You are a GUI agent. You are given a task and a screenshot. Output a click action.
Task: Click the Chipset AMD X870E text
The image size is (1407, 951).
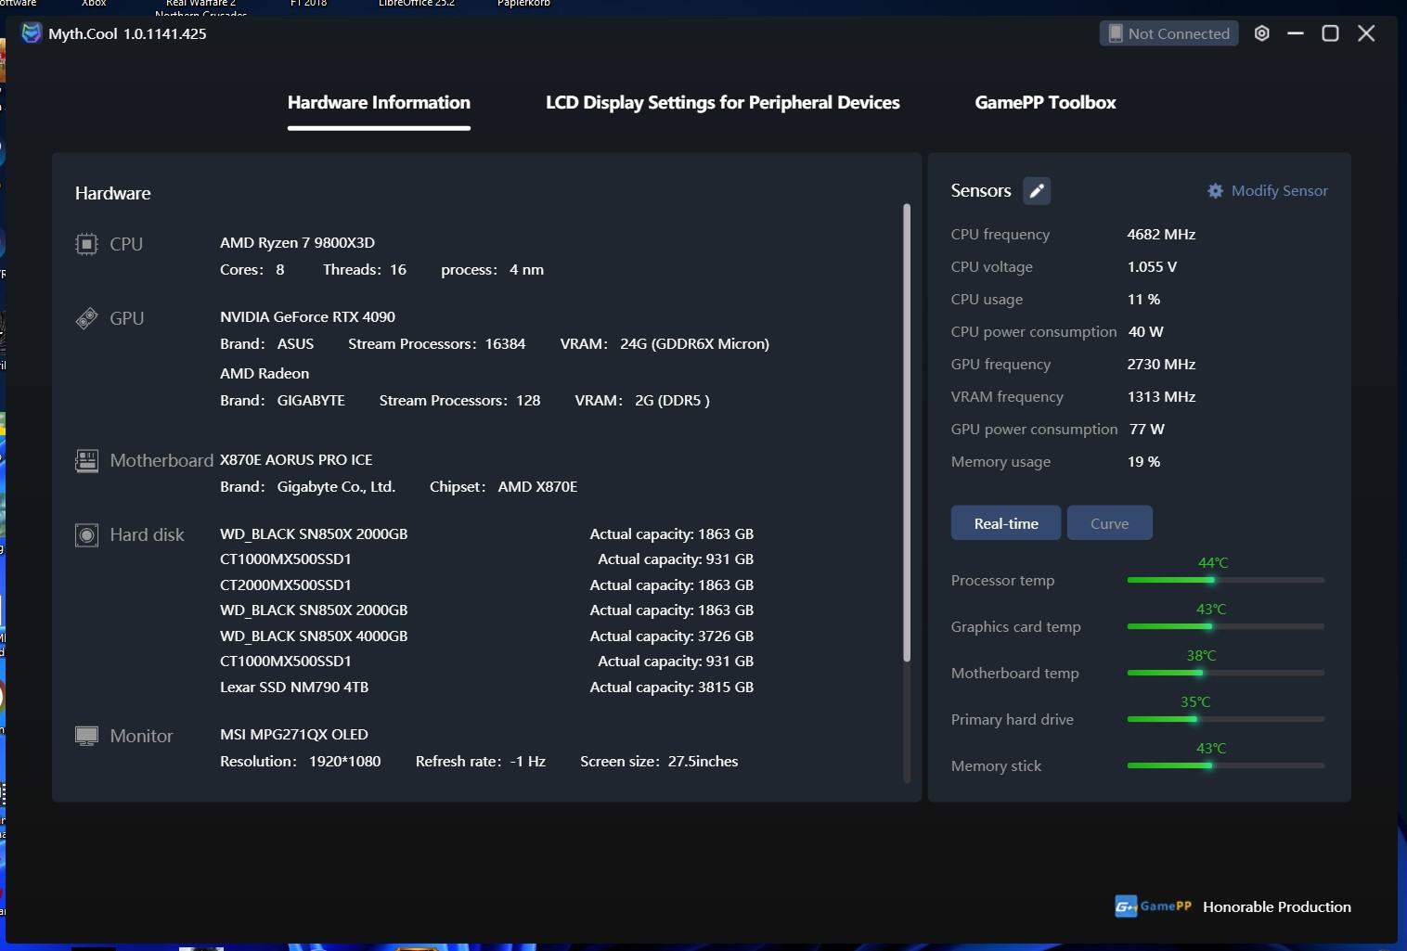point(503,486)
